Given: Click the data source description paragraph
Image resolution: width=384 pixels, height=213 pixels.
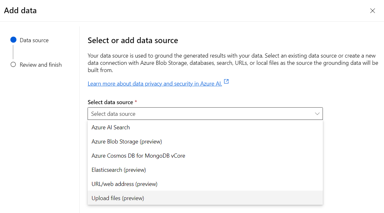Looking at the screenshot, I should point(232,63).
